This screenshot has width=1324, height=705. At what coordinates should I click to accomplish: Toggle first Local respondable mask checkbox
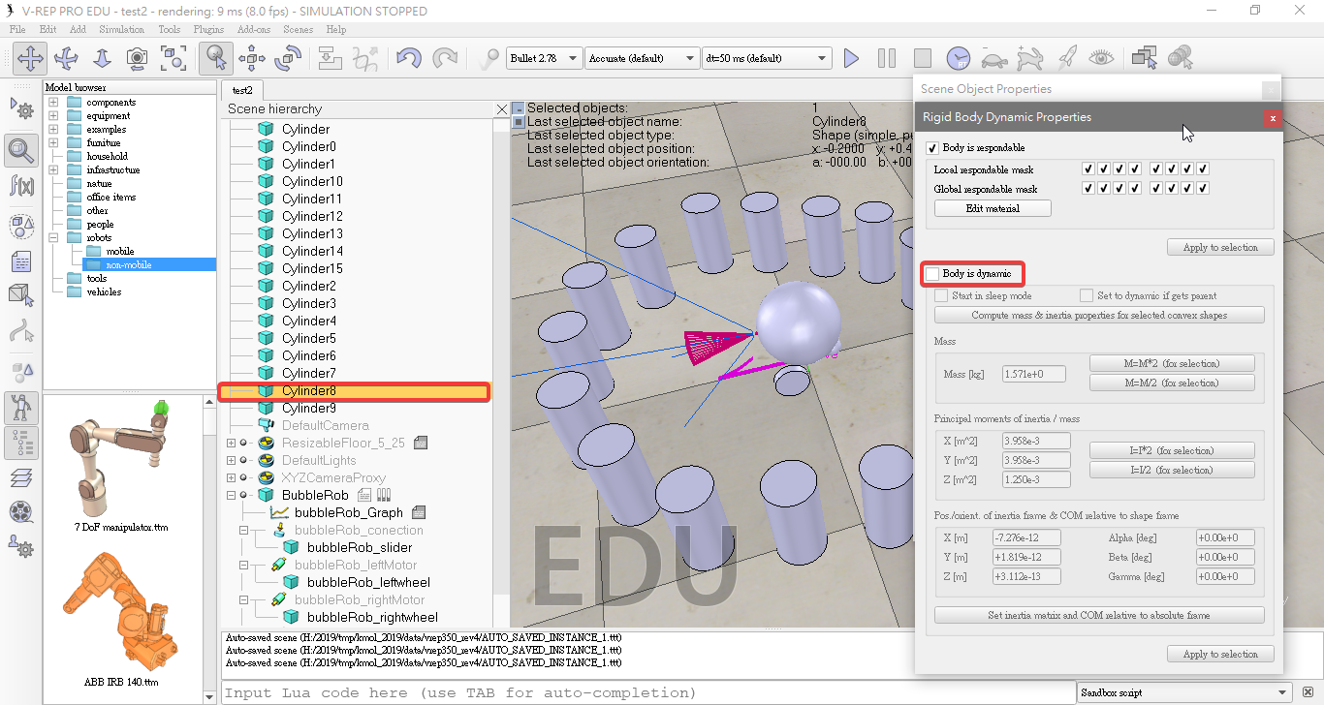coord(1088,169)
